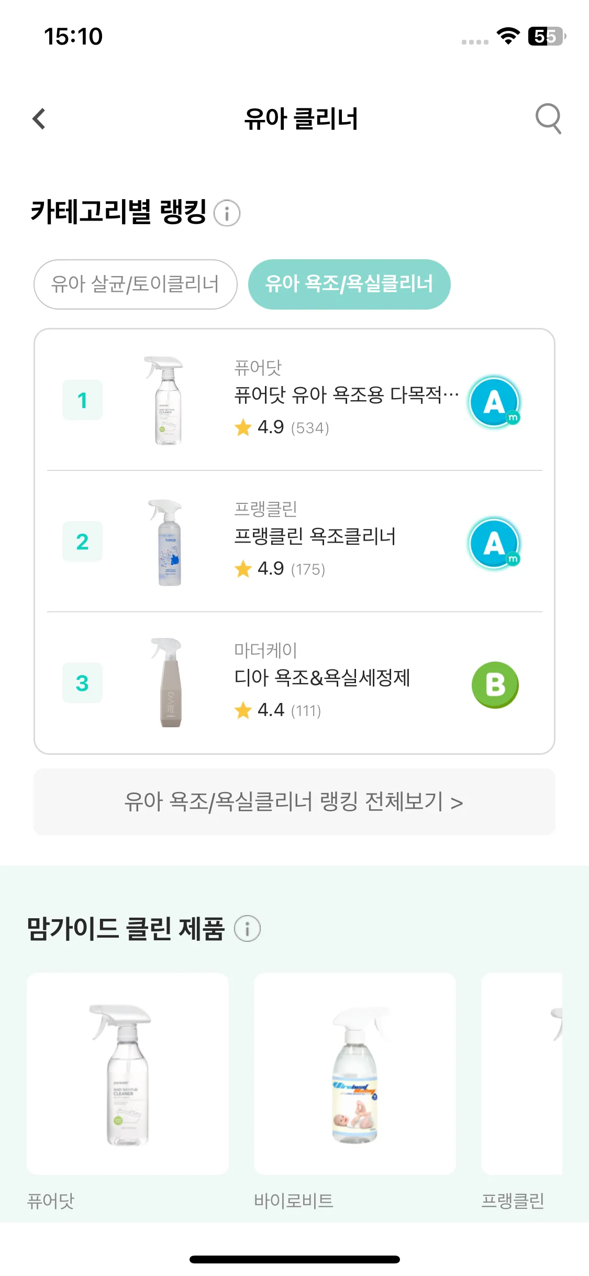
Task: Select the 유아 욕조/욕실클리너 category tab
Action: coord(349,284)
